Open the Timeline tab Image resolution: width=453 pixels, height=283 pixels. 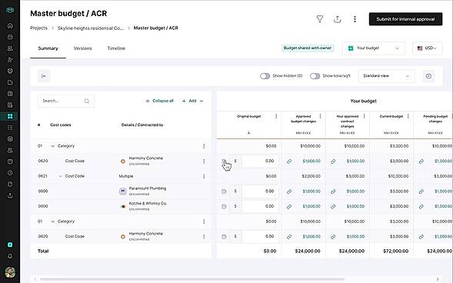116,48
